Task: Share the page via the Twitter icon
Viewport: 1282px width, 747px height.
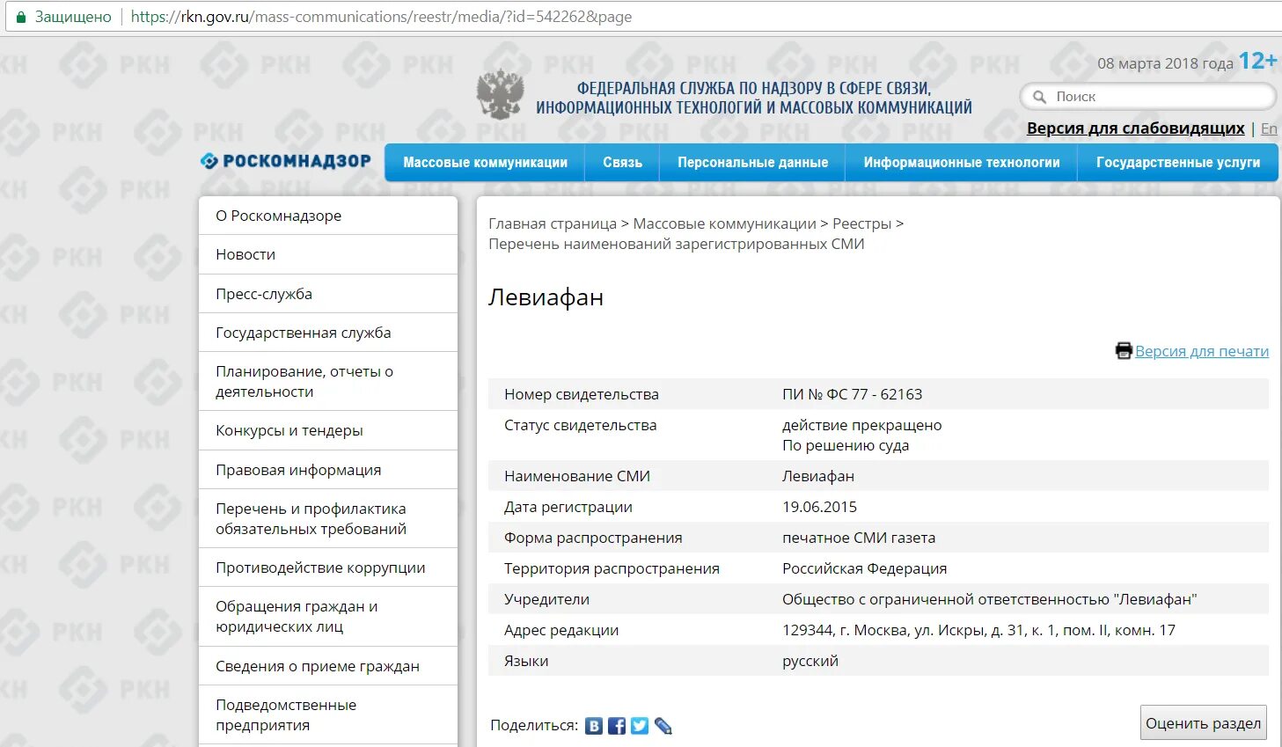Action: tap(640, 726)
